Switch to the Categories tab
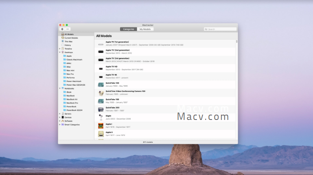313x175 pixels. point(129,29)
